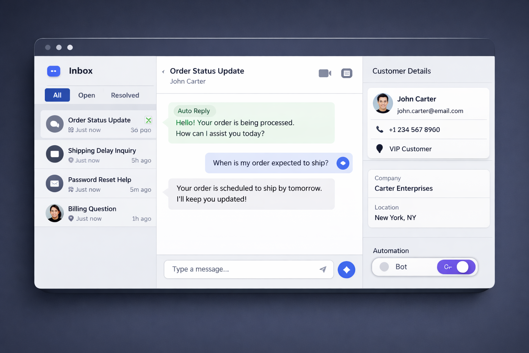529x353 pixels.
Task: Open the Billing Question conversation
Action: (x=96, y=213)
